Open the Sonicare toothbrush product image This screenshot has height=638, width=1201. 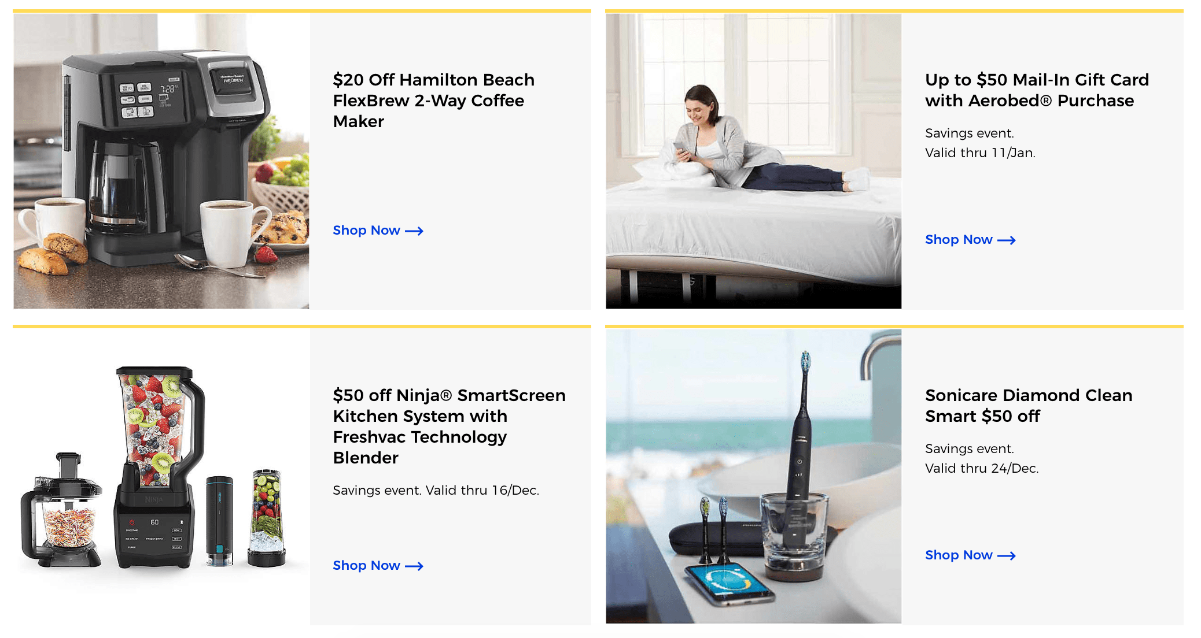pyautogui.click(x=753, y=477)
